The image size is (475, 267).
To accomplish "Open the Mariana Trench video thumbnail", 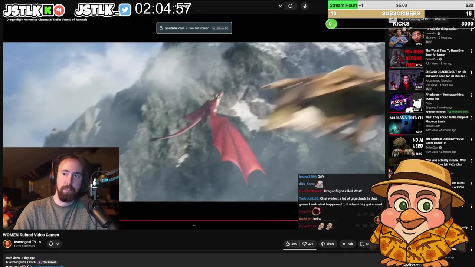I will 406,125.
